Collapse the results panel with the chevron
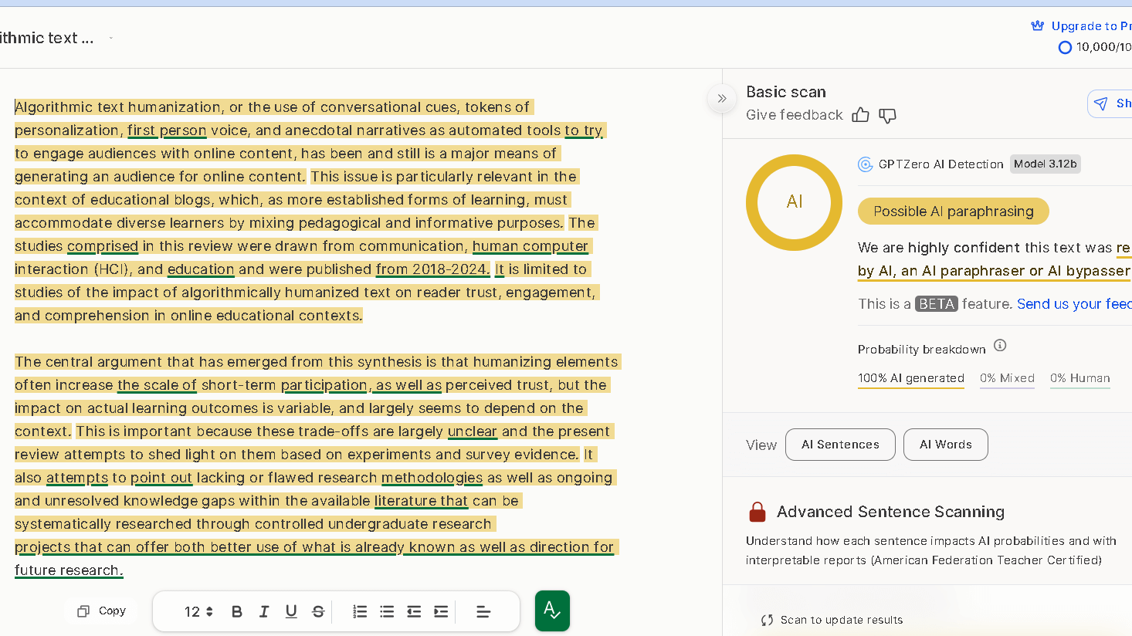Viewport: 1132px width, 636px height. [x=721, y=98]
